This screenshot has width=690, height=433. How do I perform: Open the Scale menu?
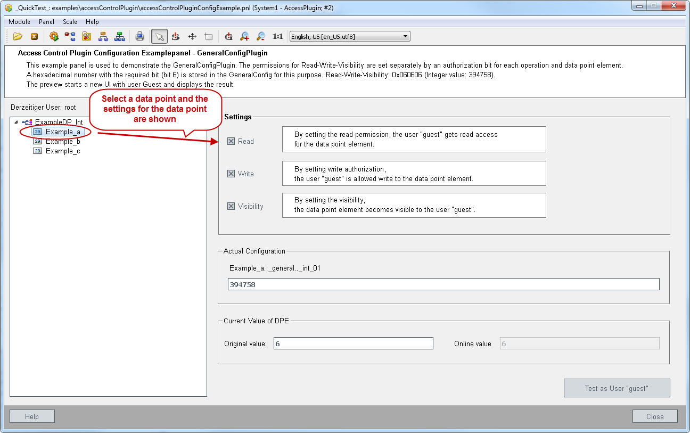(70, 22)
